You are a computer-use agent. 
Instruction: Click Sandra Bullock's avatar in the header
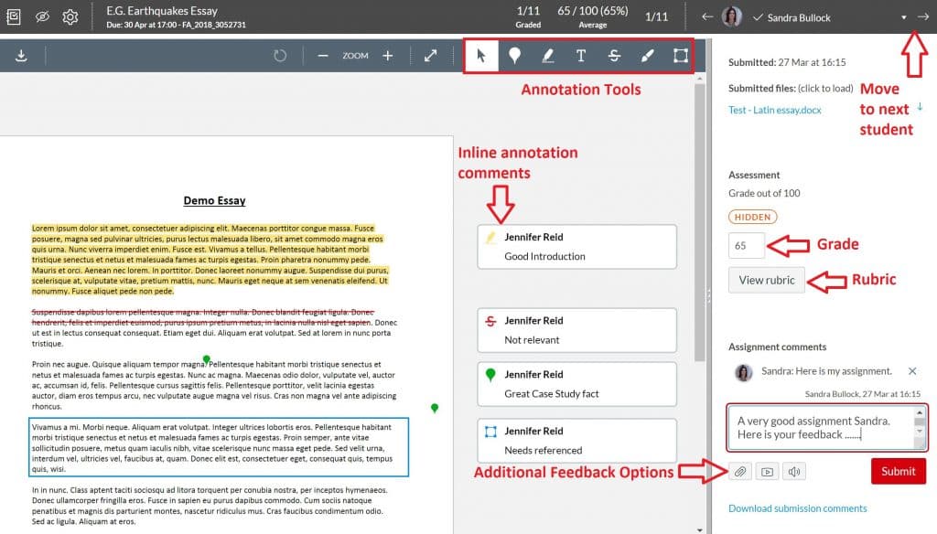[731, 16]
